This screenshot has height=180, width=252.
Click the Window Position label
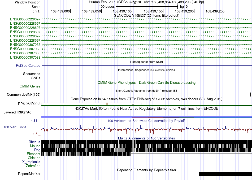(28, 2)
